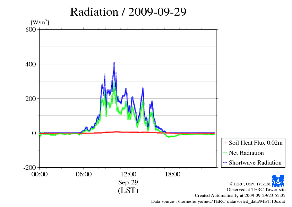
Task: Click the chart title "Radiation / 2009-09-29"
Action: 128,12
